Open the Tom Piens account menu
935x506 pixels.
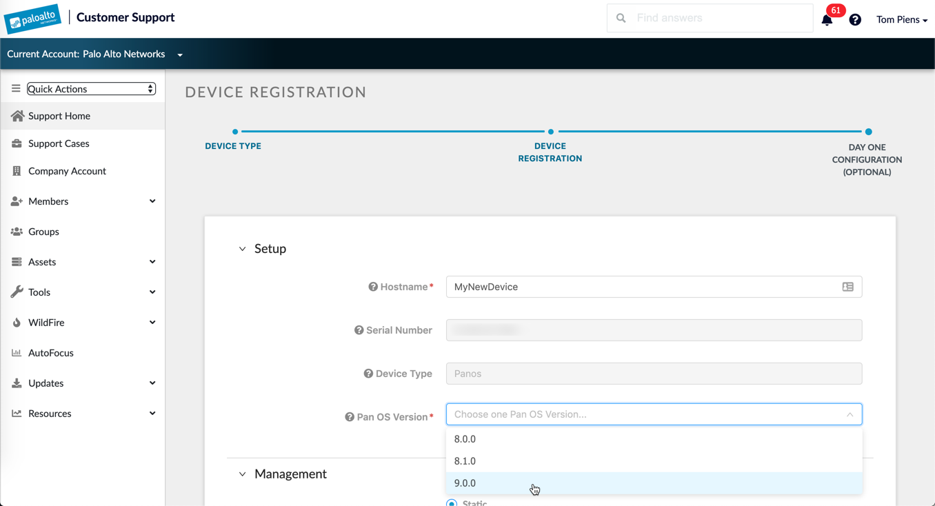click(901, 19)
